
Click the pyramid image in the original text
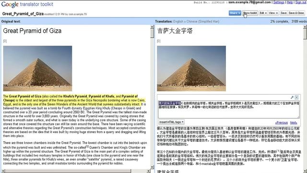37,68
